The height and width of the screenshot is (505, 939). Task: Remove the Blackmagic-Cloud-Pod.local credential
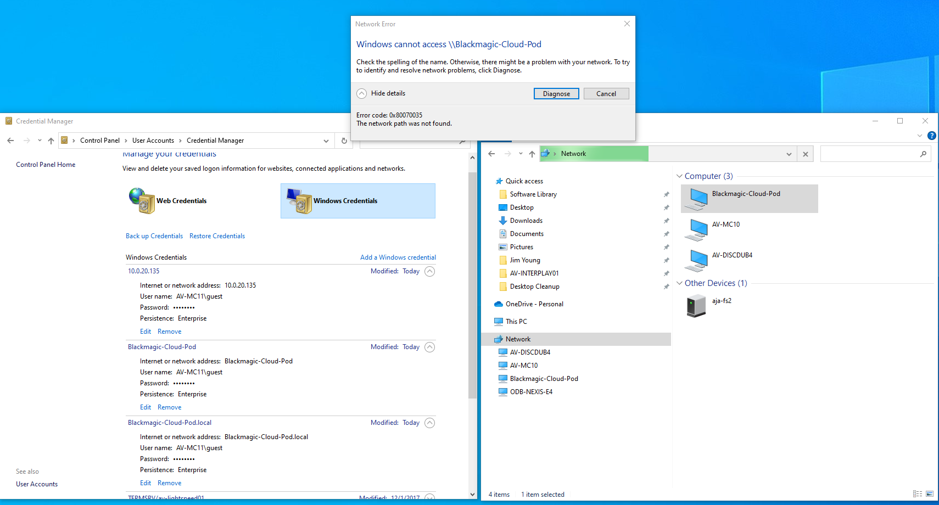click(169, 483)
